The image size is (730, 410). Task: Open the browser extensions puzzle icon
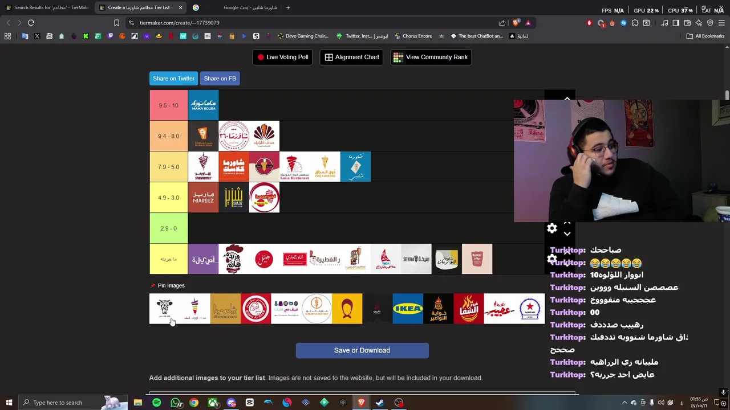tap(635, 23)
